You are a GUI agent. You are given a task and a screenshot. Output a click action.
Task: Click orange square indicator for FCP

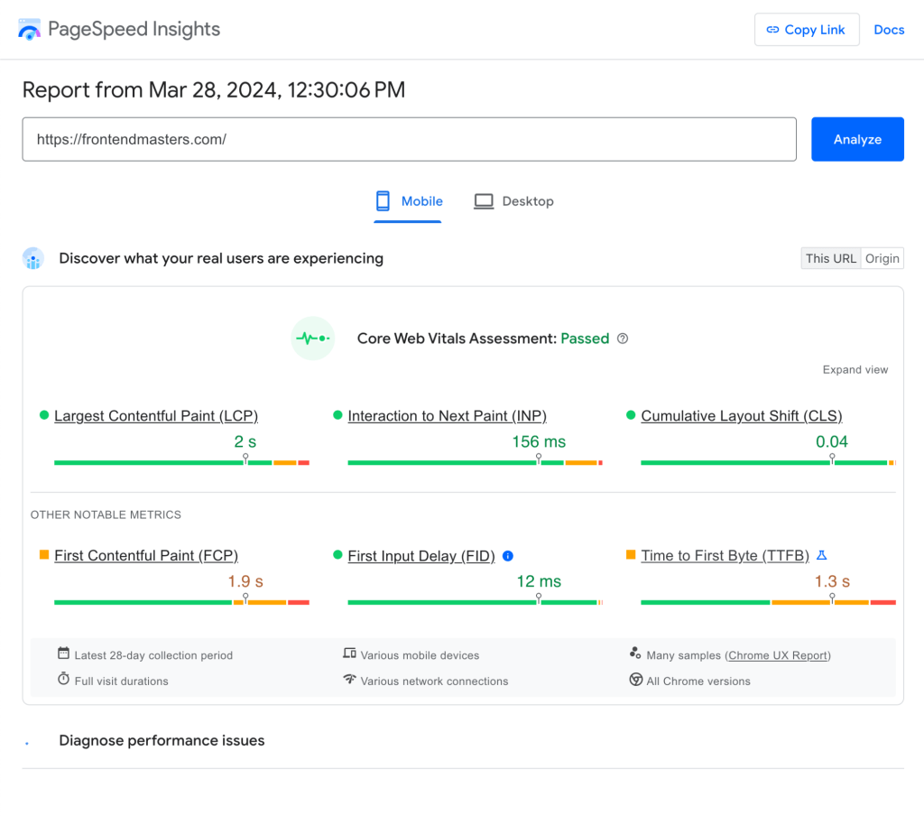pos(43,555)
